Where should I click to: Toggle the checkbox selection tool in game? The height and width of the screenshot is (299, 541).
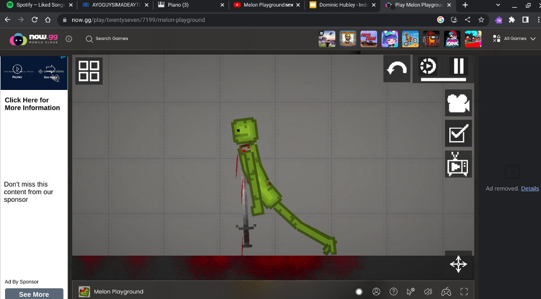(x=458, y=133)
